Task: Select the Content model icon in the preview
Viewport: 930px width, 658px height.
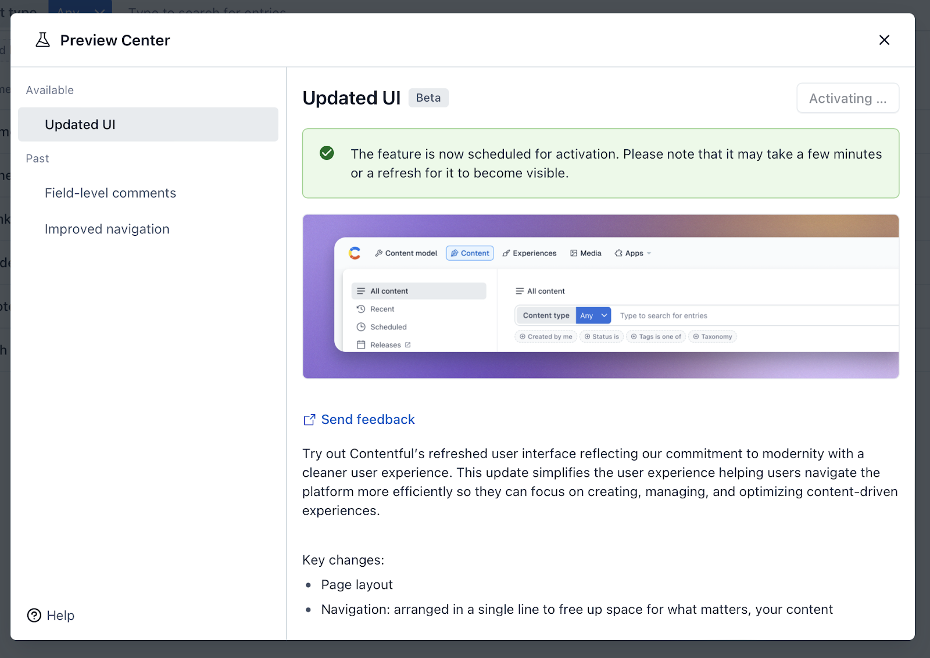Action: pos(378,253)
